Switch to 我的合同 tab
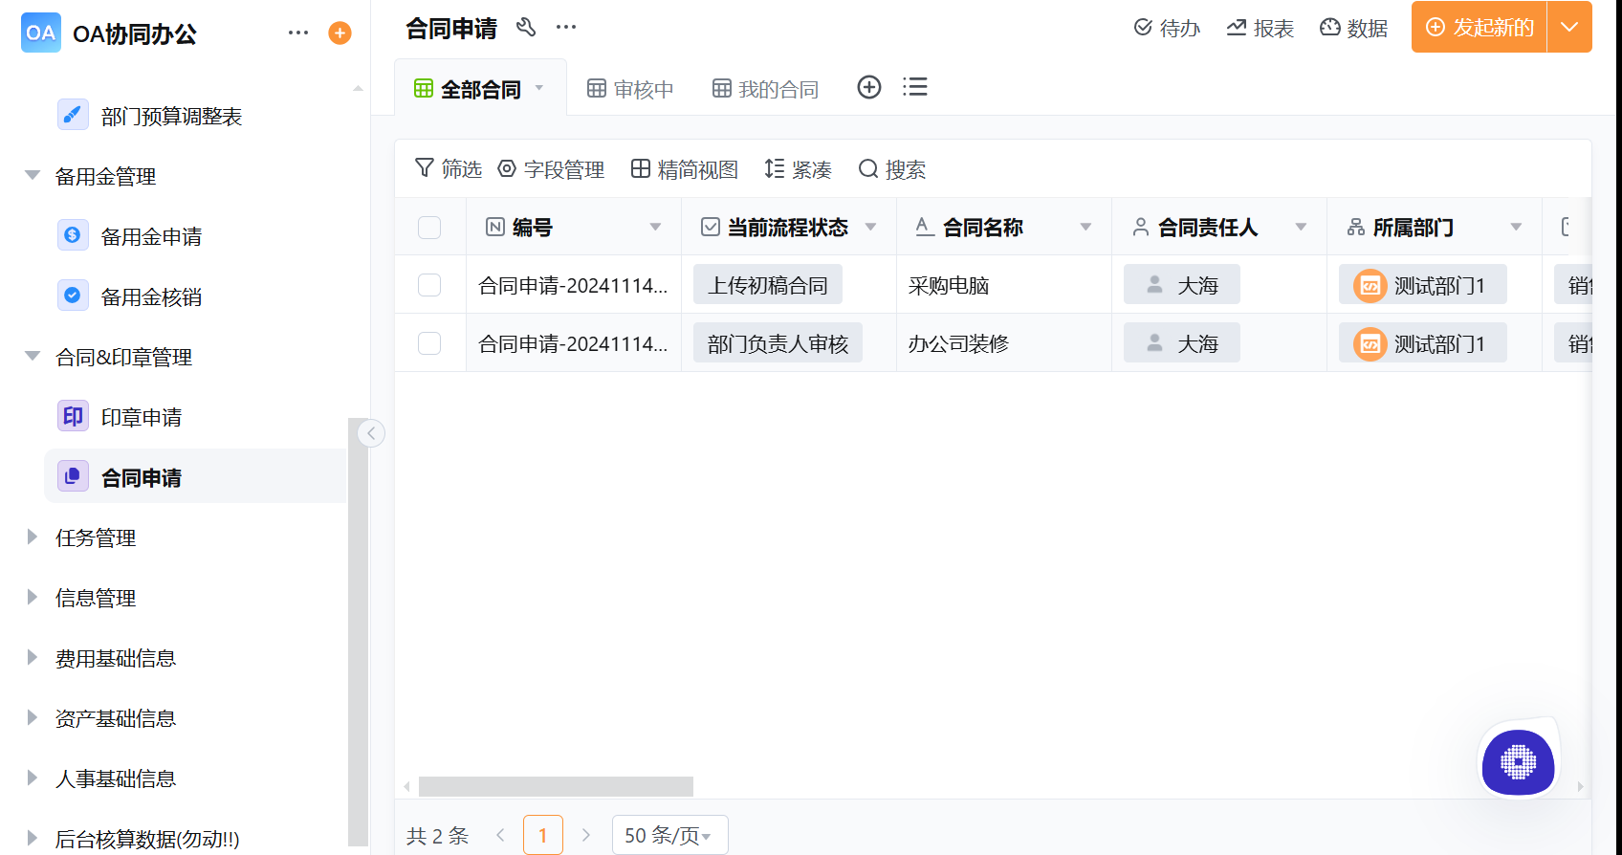This screenshot has height=855, width=1622. [x=765, y=89]
